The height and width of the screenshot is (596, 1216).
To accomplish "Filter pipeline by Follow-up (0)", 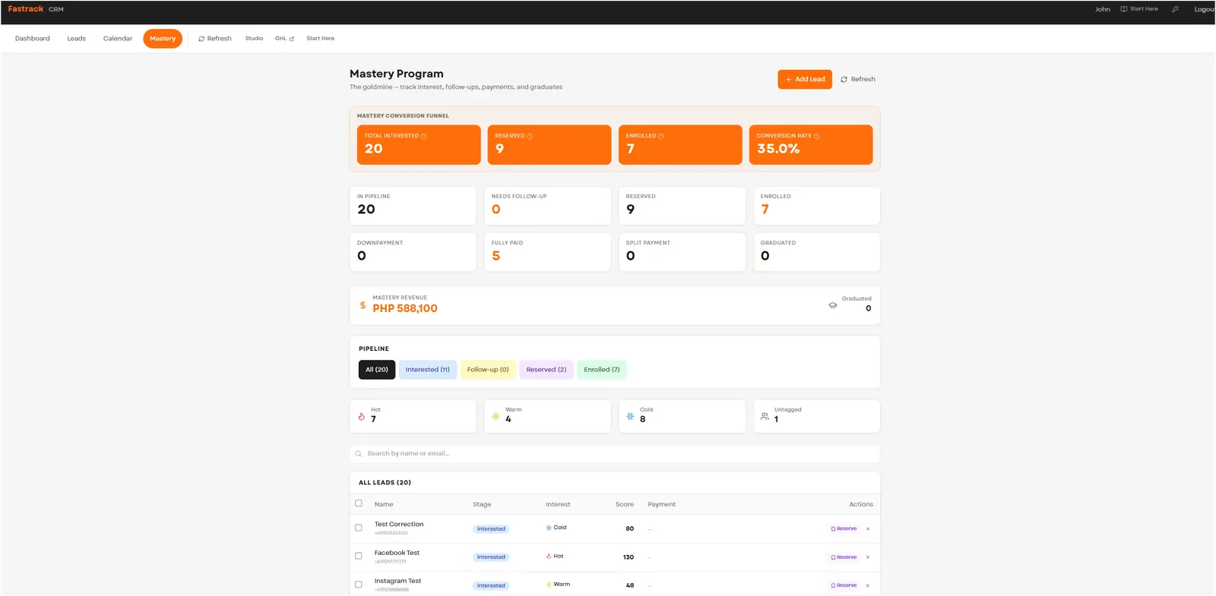I will (x=488, y=370).
